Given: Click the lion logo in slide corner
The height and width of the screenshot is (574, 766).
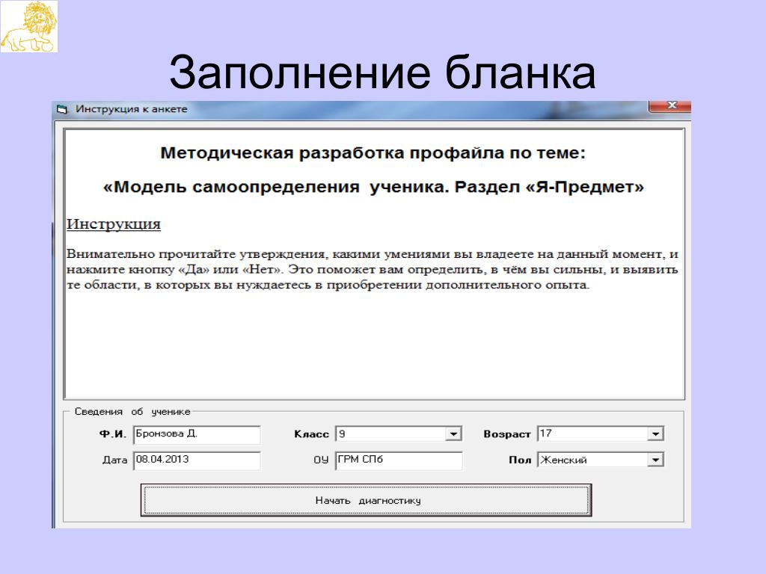Looking at the screenshot, I should pyautogui.click(x=29, y=26).
